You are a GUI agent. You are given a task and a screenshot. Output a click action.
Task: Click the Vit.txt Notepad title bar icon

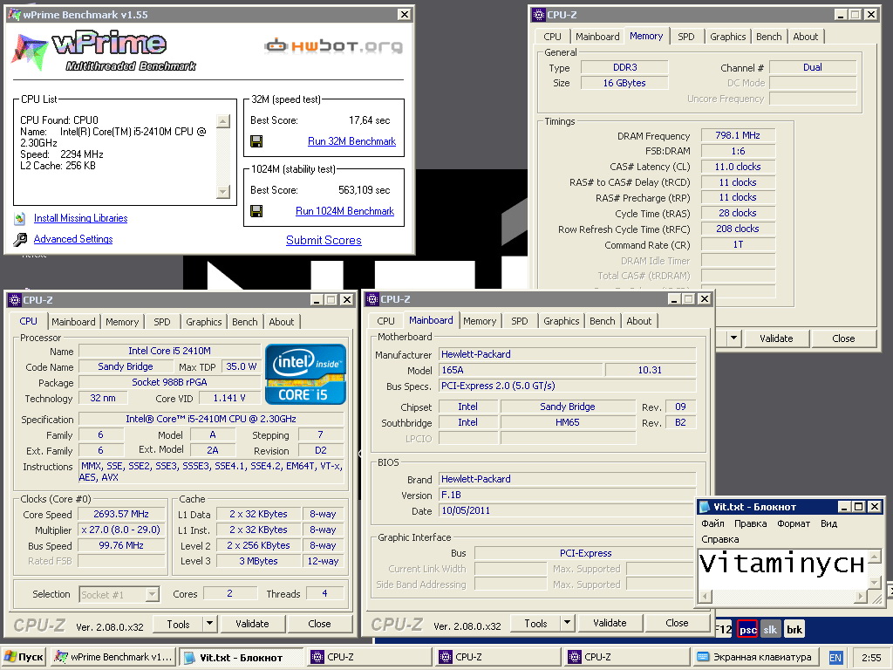(705, 507)
